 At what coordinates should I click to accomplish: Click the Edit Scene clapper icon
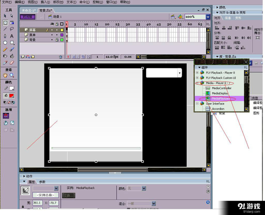tap(173, 17)
